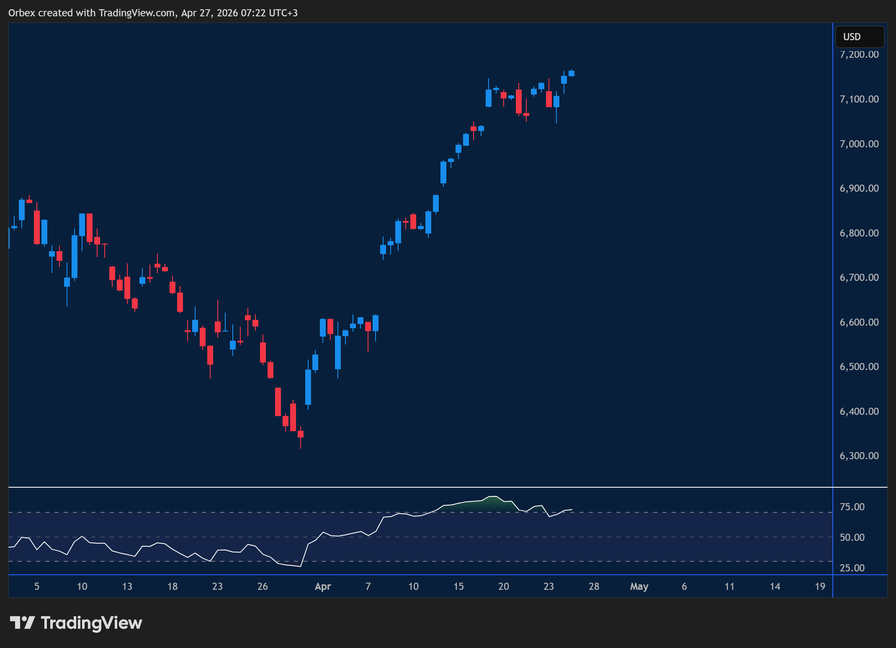Click the highest blue candle near April 27
The width and height of the screenshot is (896, 648).
571,73
